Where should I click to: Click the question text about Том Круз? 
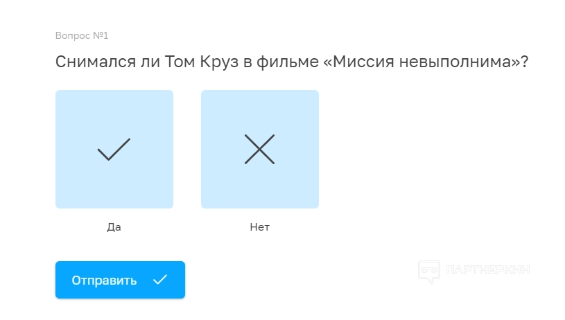(x=292, y=62)
